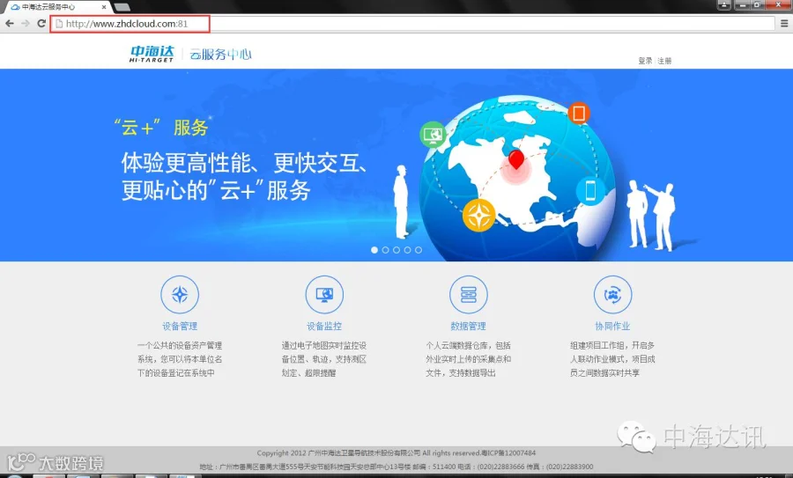793x478 pixels.
Task: Open the 数据管理 heading link
Action: [x=469, y=326]
